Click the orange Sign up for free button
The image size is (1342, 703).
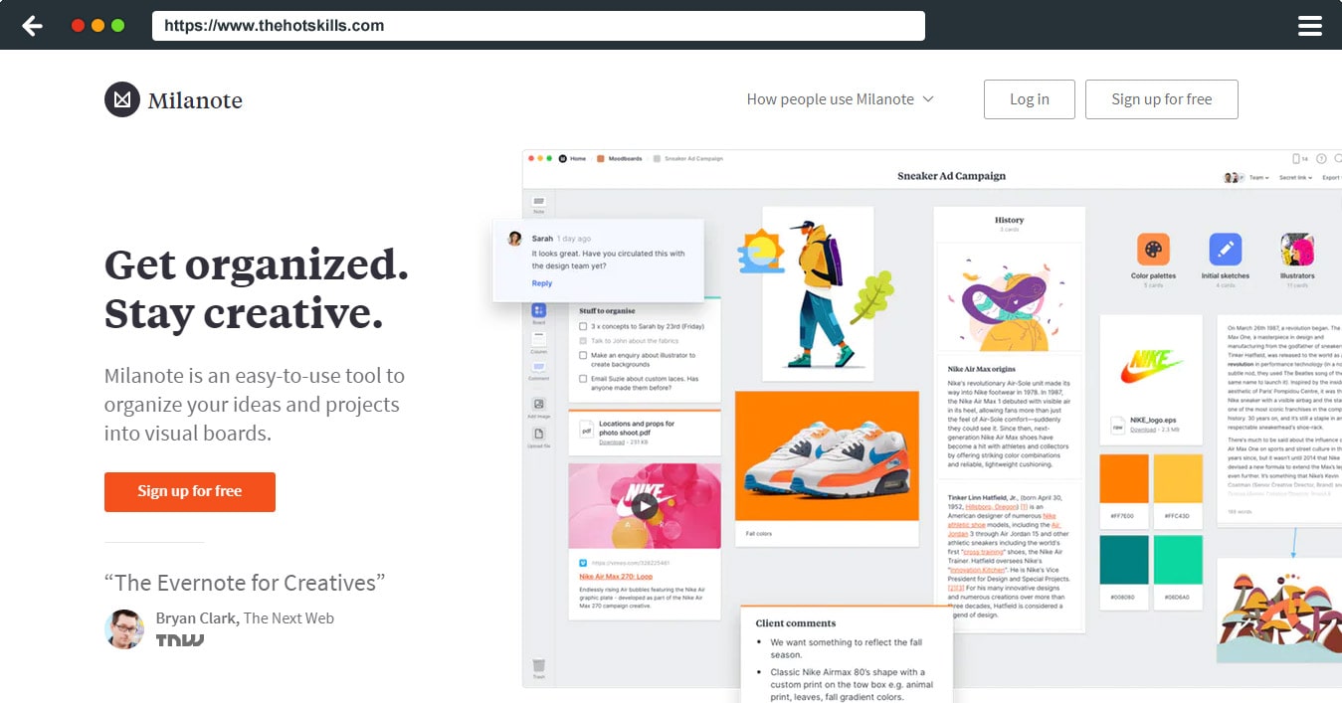[190, 492]
